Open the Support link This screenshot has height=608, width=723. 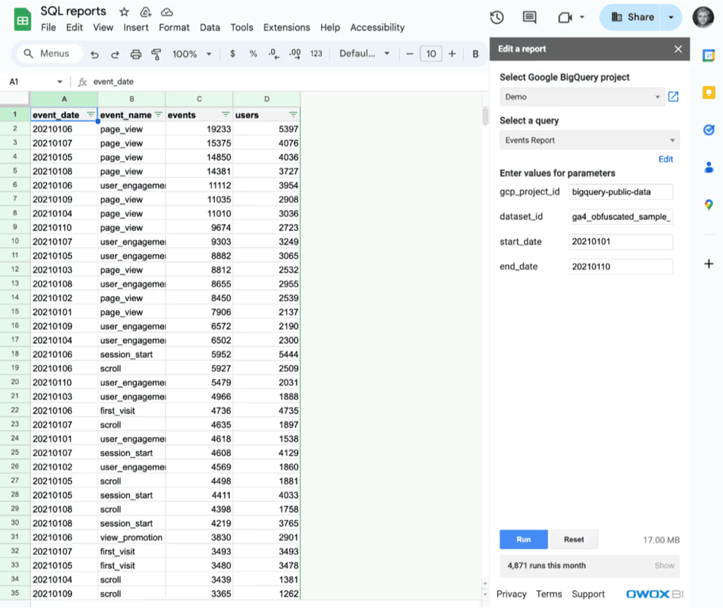coord(588,595)
